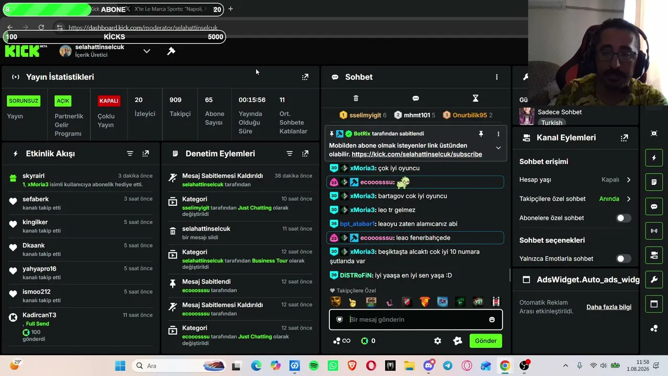Click the Gönder send button

tap(485, 341)
